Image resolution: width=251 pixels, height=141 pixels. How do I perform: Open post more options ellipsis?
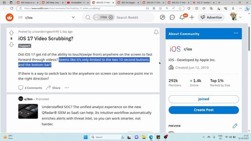[67, 88]
